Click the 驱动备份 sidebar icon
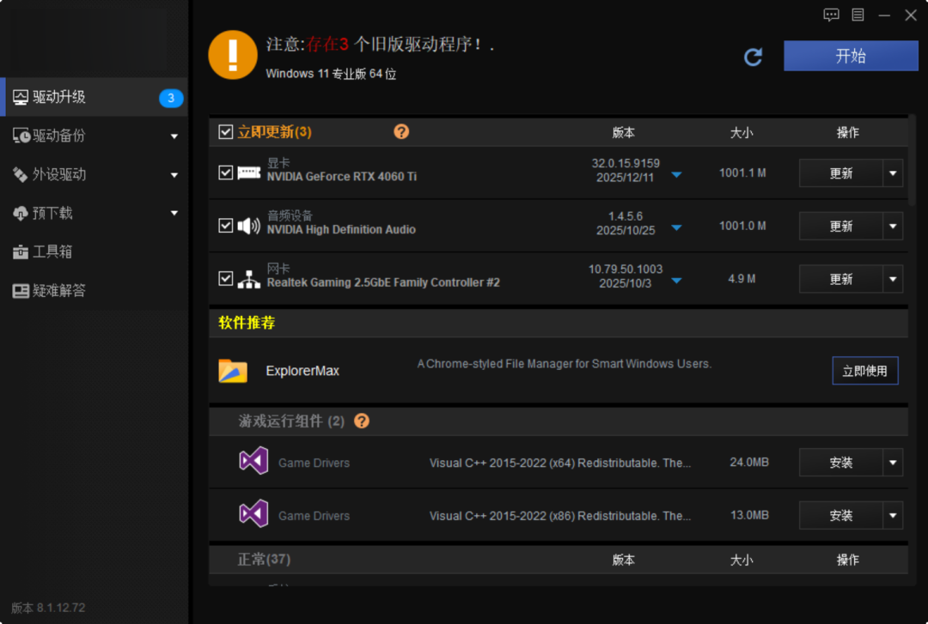This screenshot has width=928, height=624. 21,136
